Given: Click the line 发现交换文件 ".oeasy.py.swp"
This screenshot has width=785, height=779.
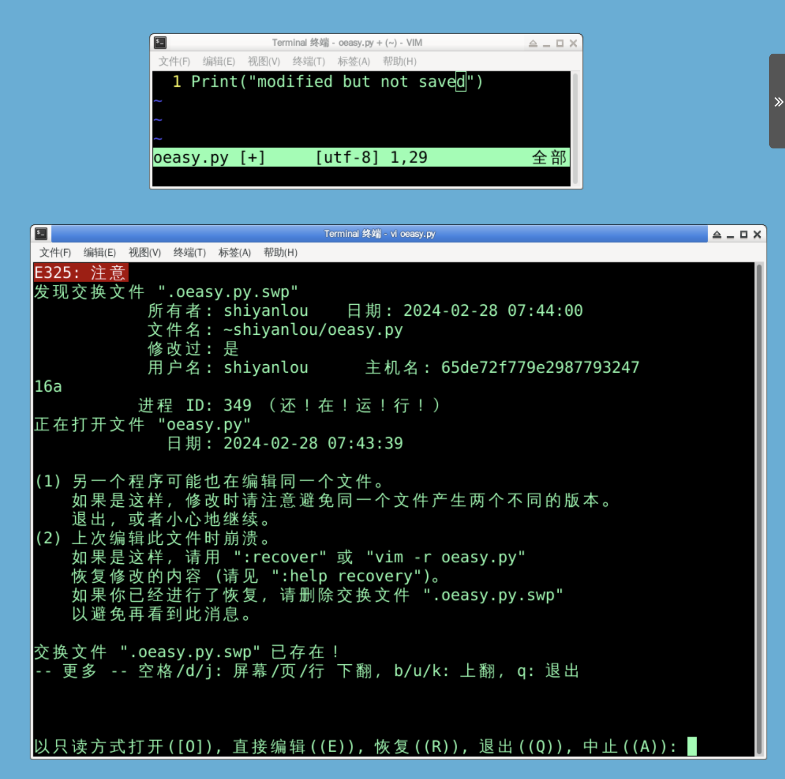Looking at the screenshot, I should 166,292.
